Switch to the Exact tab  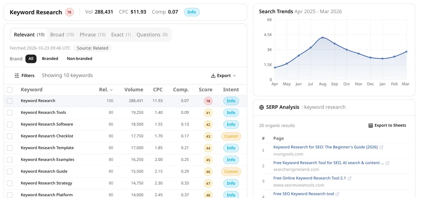point(121,35)
